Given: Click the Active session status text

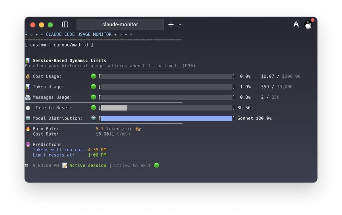Looking at the screenshot, I should [88, 165].
